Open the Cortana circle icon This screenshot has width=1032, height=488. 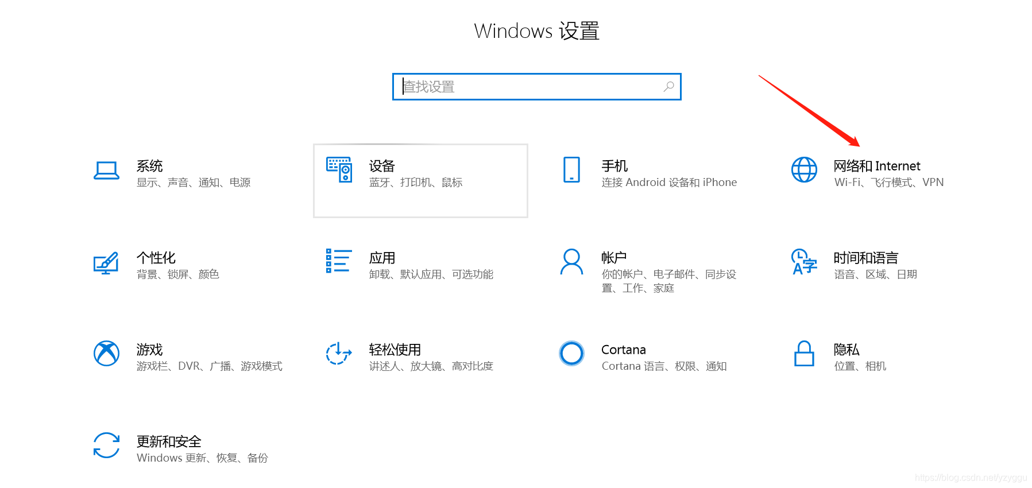point(571,353)
